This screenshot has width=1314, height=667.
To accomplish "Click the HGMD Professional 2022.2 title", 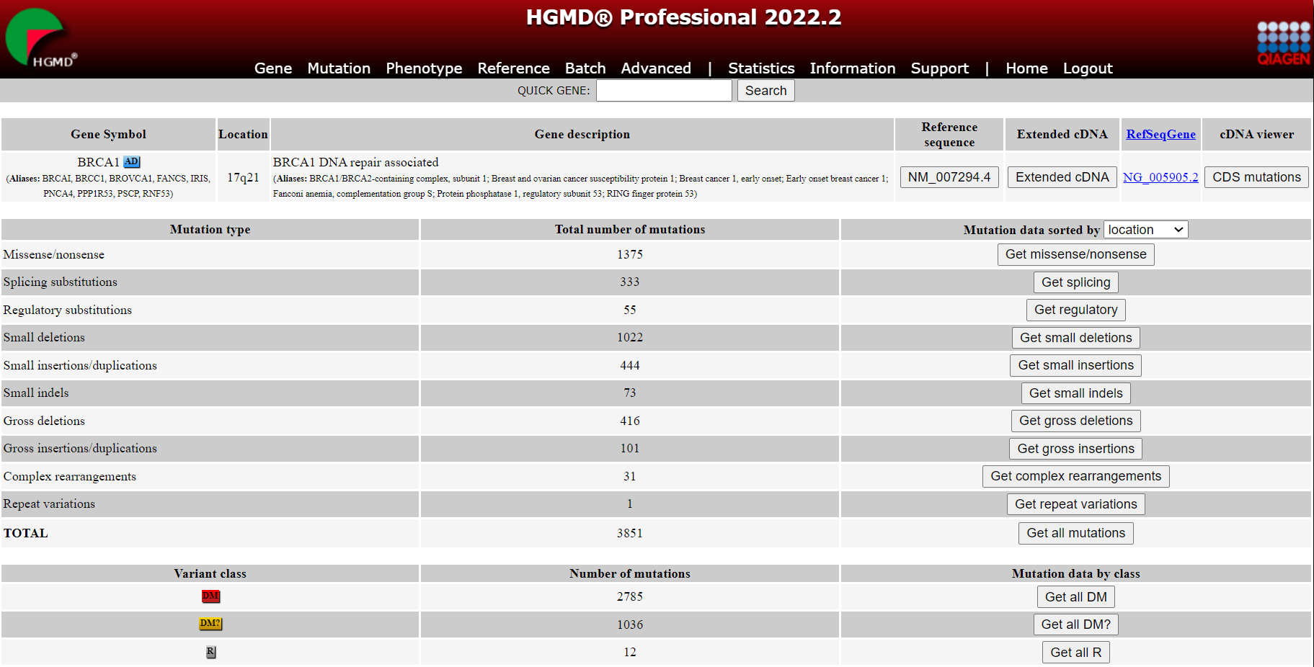I will [x=683, y=17].
